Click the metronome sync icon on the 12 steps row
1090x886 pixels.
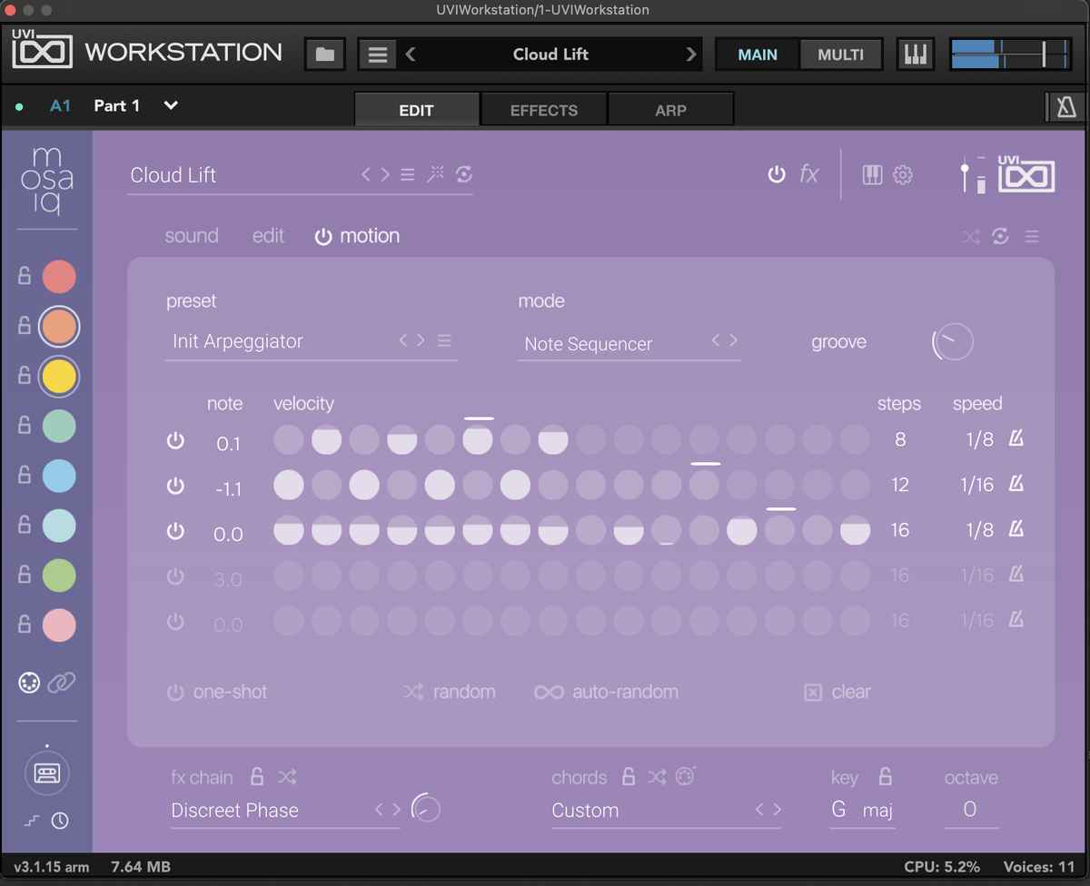pos(1016,485)
